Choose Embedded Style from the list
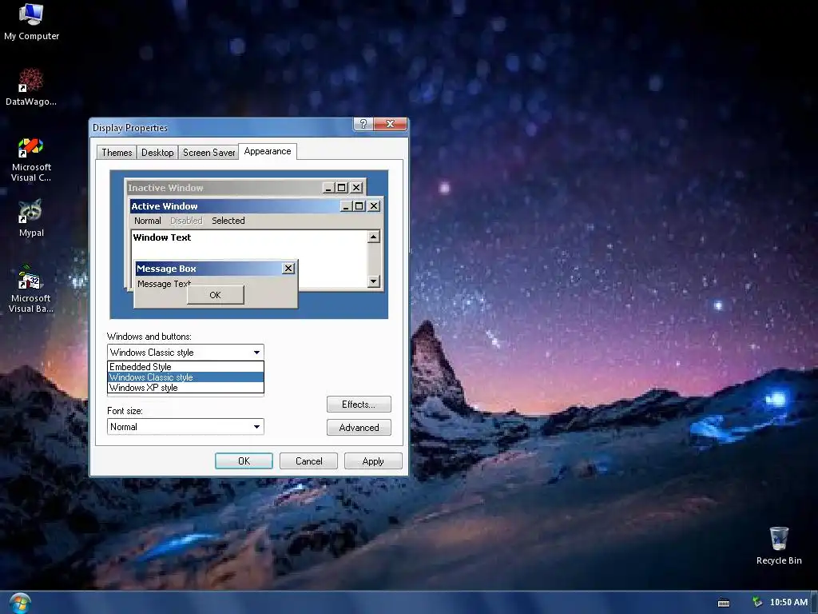Screen dimensions: 818x614 [185, 366]
